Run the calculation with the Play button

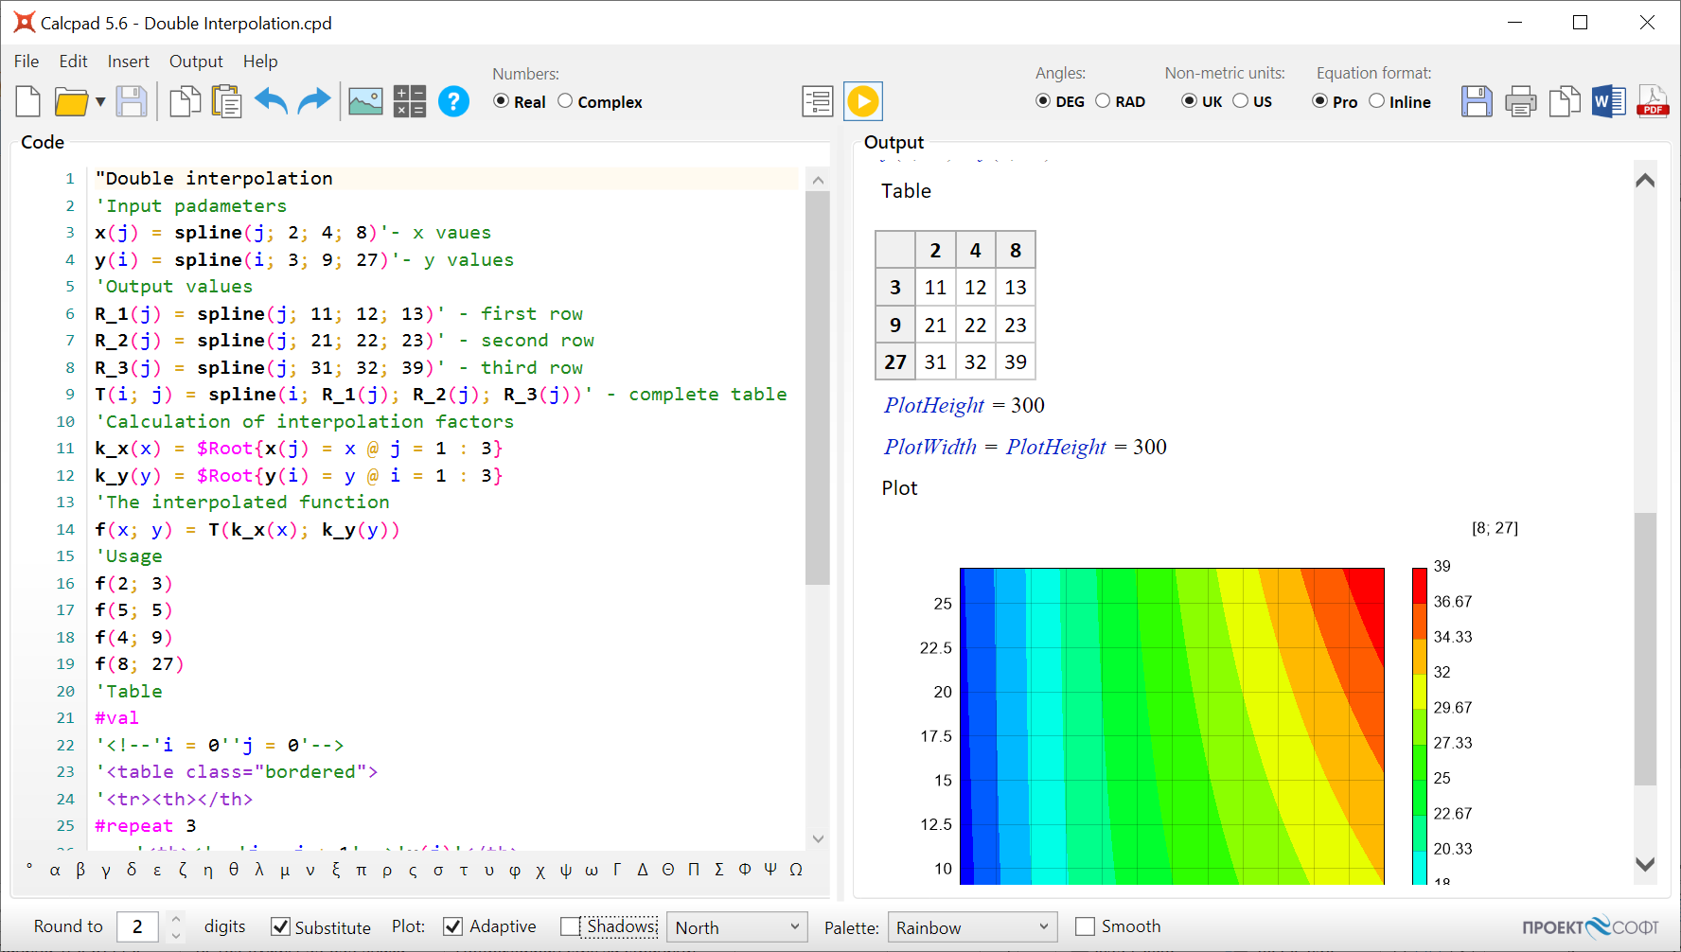coord(862,101)
